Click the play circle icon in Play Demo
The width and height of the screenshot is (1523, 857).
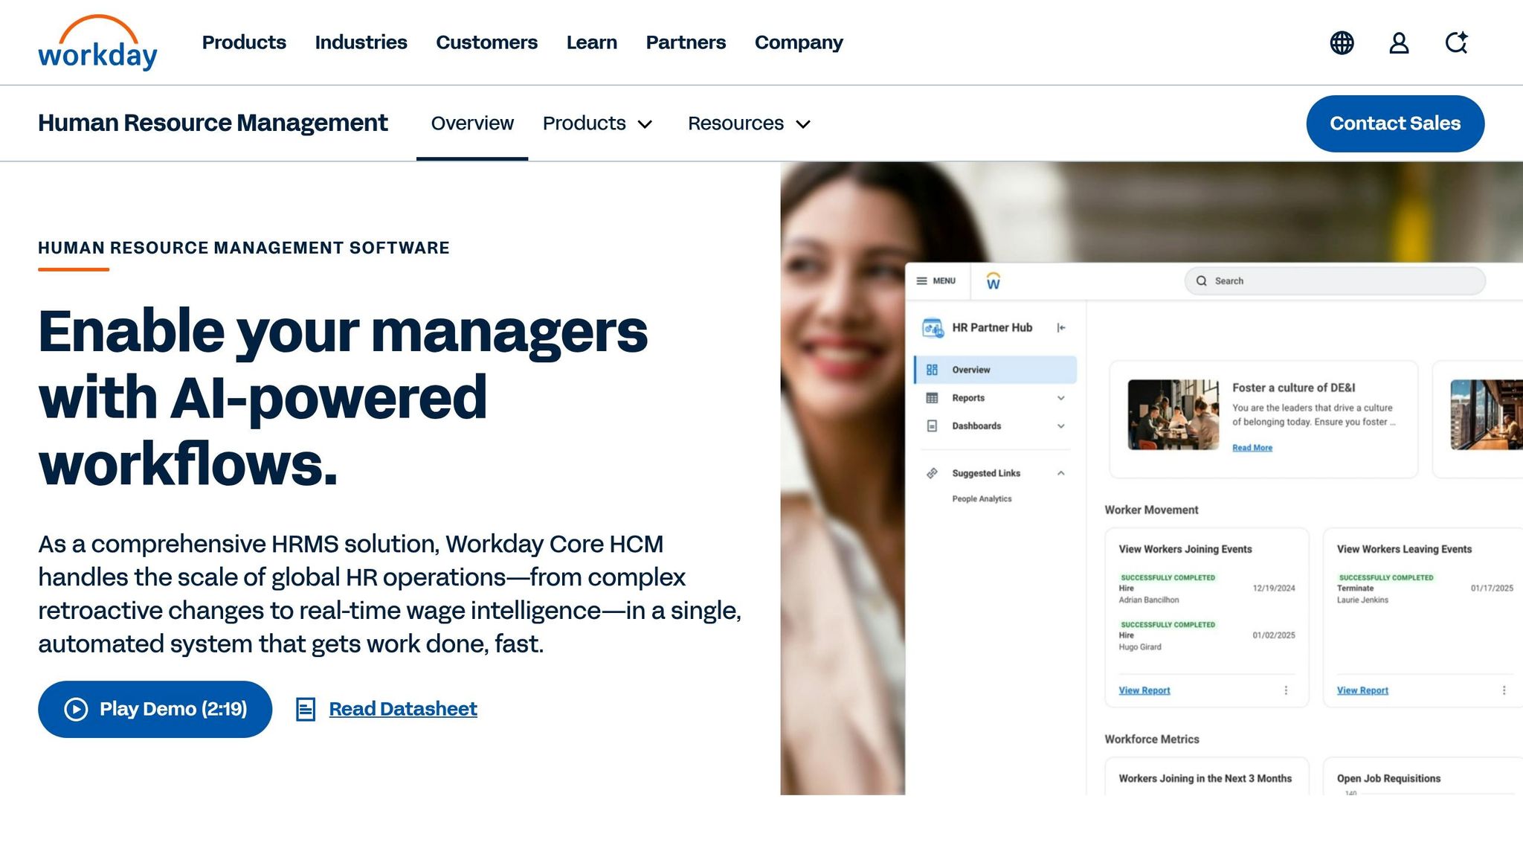pyautogui.click(x=76, y=709)
